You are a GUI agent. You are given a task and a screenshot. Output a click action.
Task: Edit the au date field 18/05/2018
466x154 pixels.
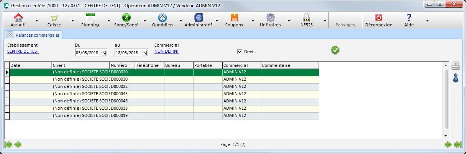(128, 53)
